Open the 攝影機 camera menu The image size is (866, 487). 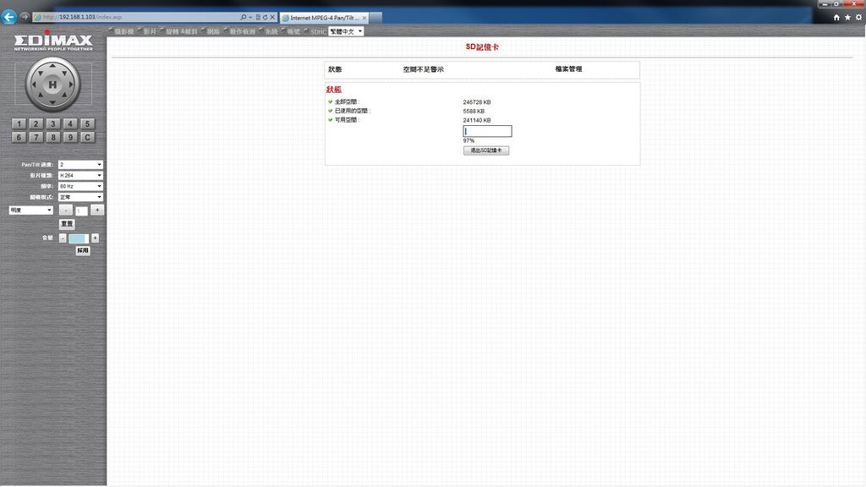(124, 31)
